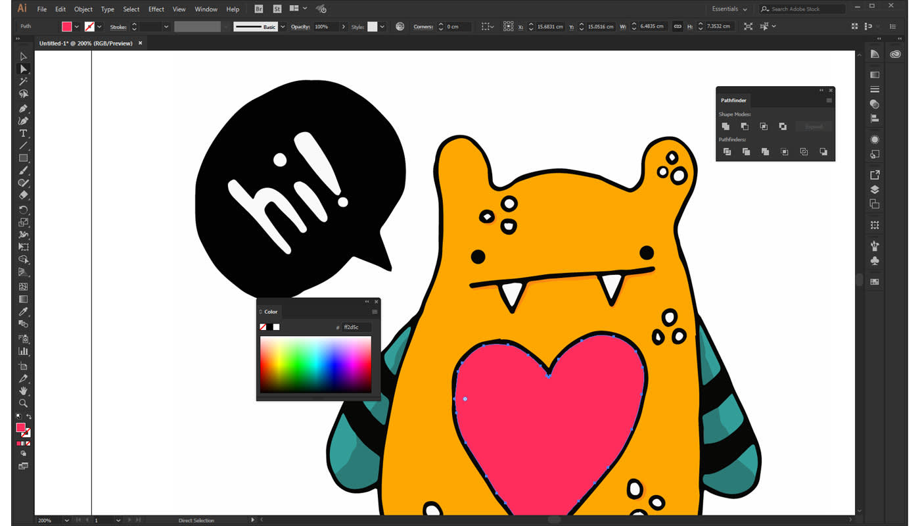
Task: Select the Direct Selection tool
Action: pyautogui.click(x=22, y=68)
